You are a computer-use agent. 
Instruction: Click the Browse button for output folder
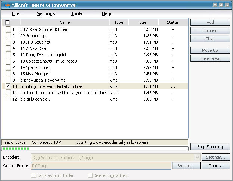pyautogui.click(x=186, y=166)
